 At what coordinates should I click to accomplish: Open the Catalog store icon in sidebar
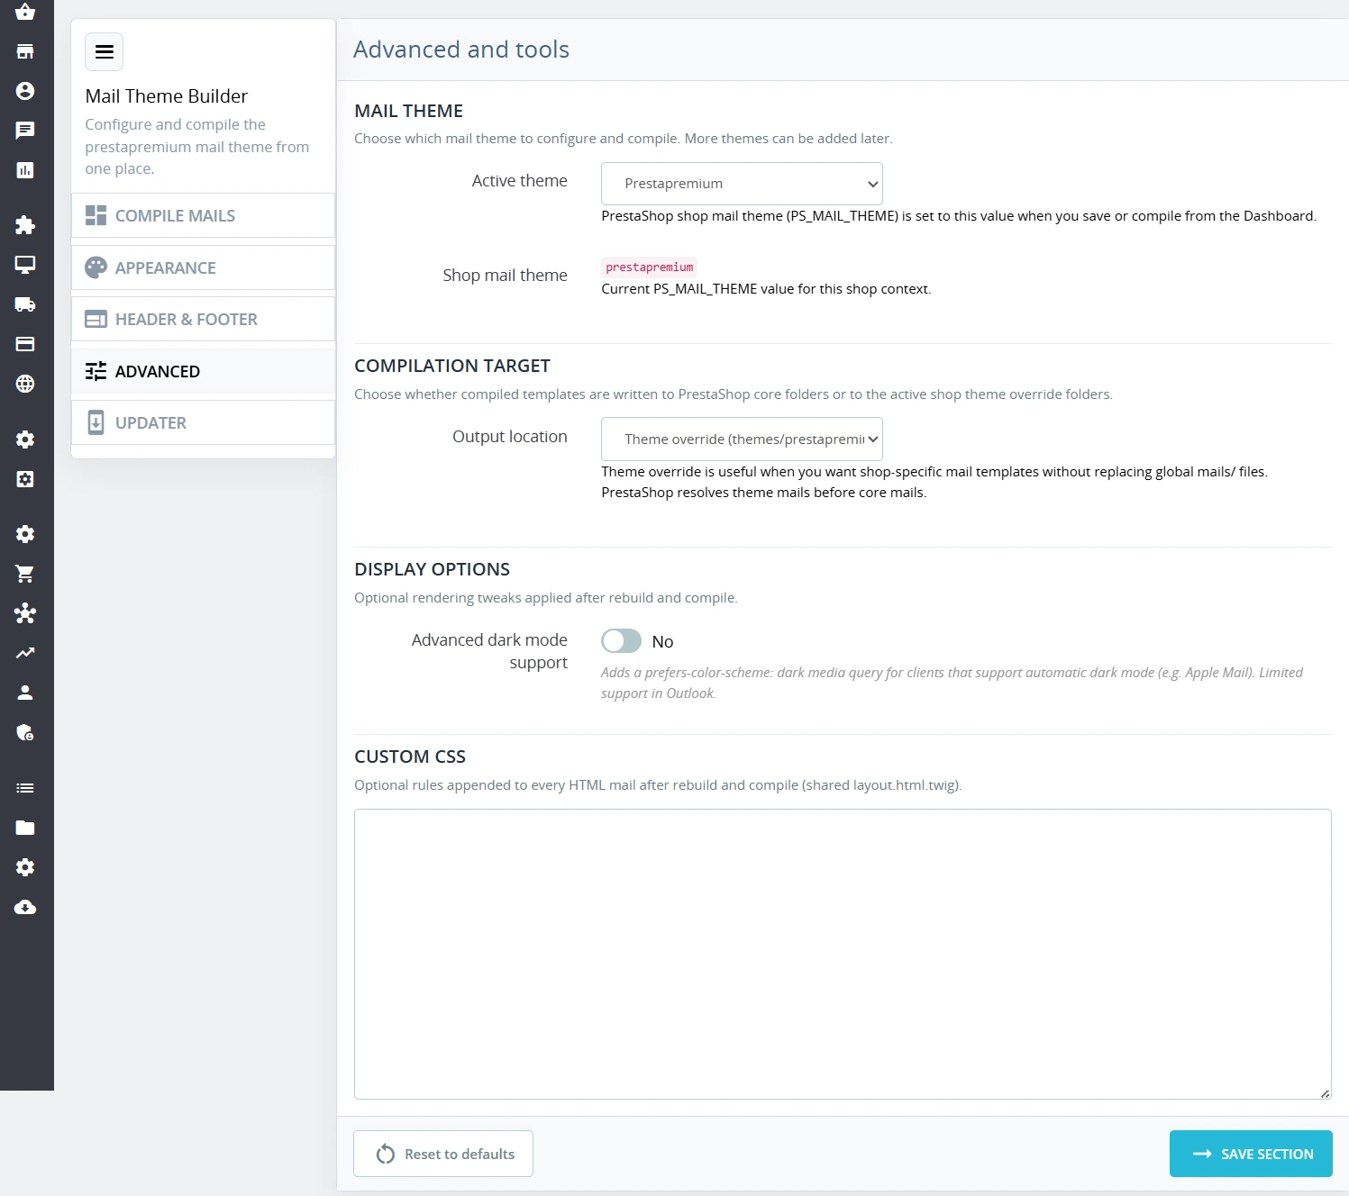[25, 51]
